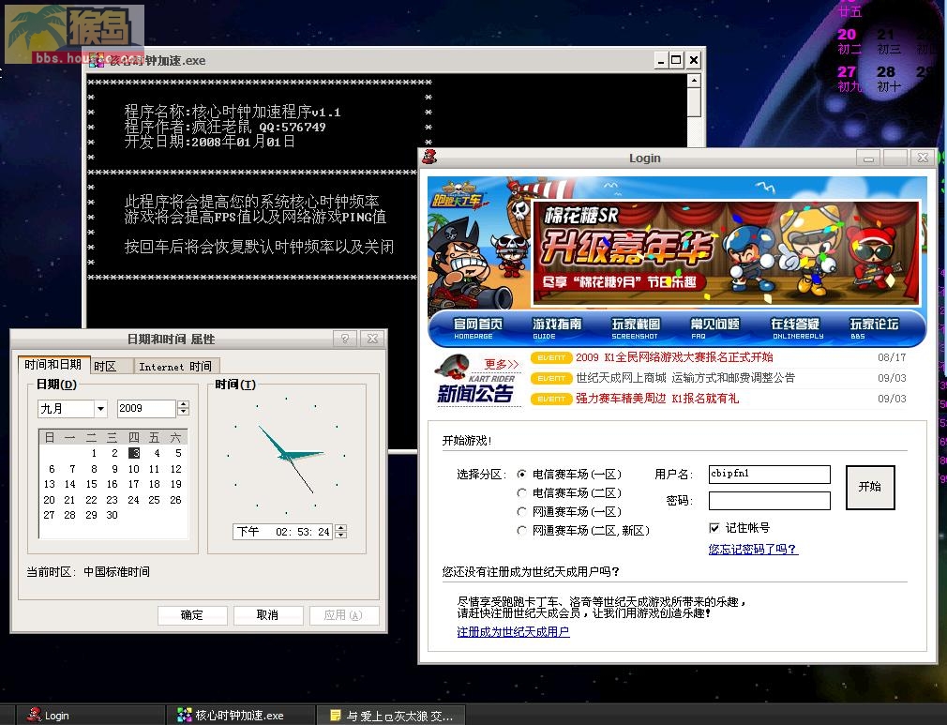Click the 用户名 input field
This screenshot has height=725, width=947.
click(x=770, y=475)
